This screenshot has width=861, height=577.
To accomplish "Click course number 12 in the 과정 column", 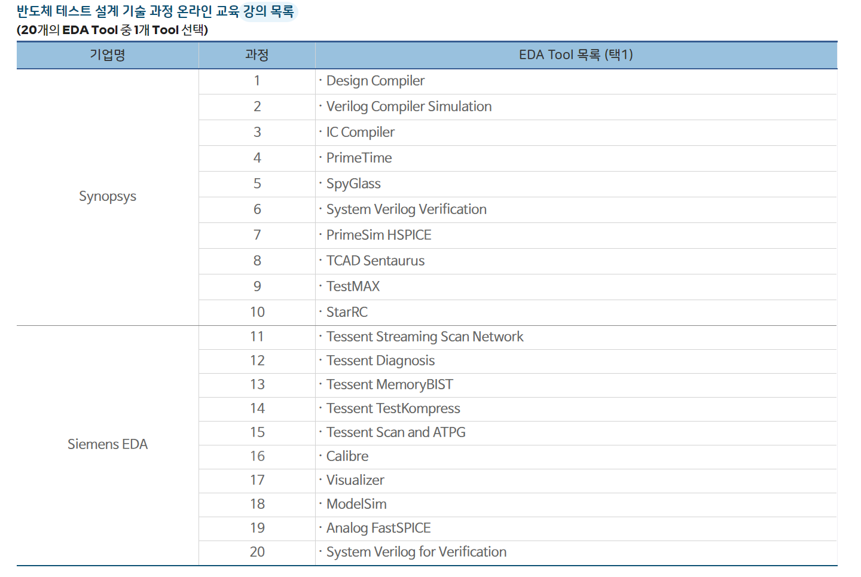I will pos(257,361).
